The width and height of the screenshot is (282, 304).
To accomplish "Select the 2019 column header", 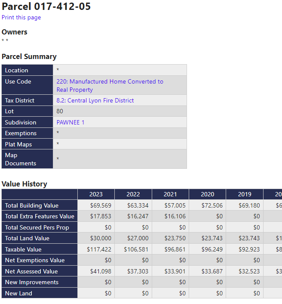I will [245, 194].
